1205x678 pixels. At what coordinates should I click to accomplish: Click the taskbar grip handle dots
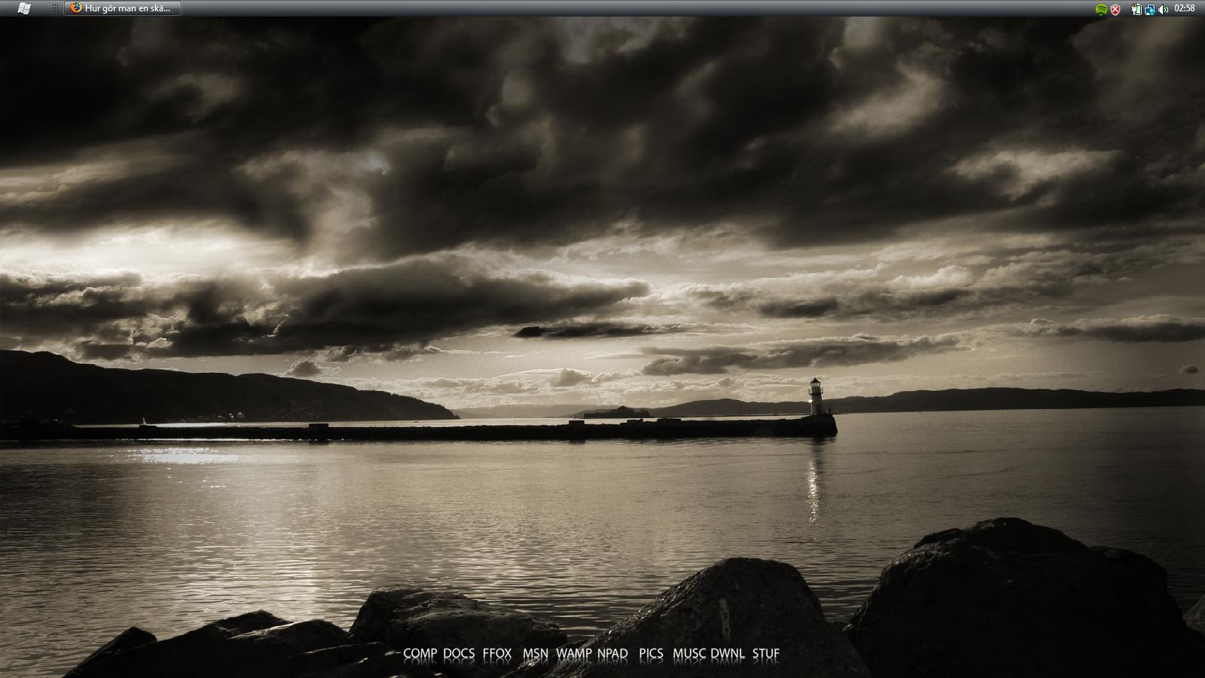tap(55, 8)
